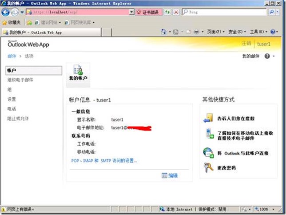Select 帐户 in the left navigation

[x=34, y=71]
